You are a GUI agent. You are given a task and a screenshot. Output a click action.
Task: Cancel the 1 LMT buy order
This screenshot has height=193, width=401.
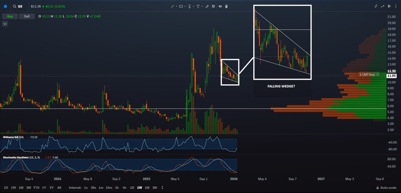pos(377,74)
